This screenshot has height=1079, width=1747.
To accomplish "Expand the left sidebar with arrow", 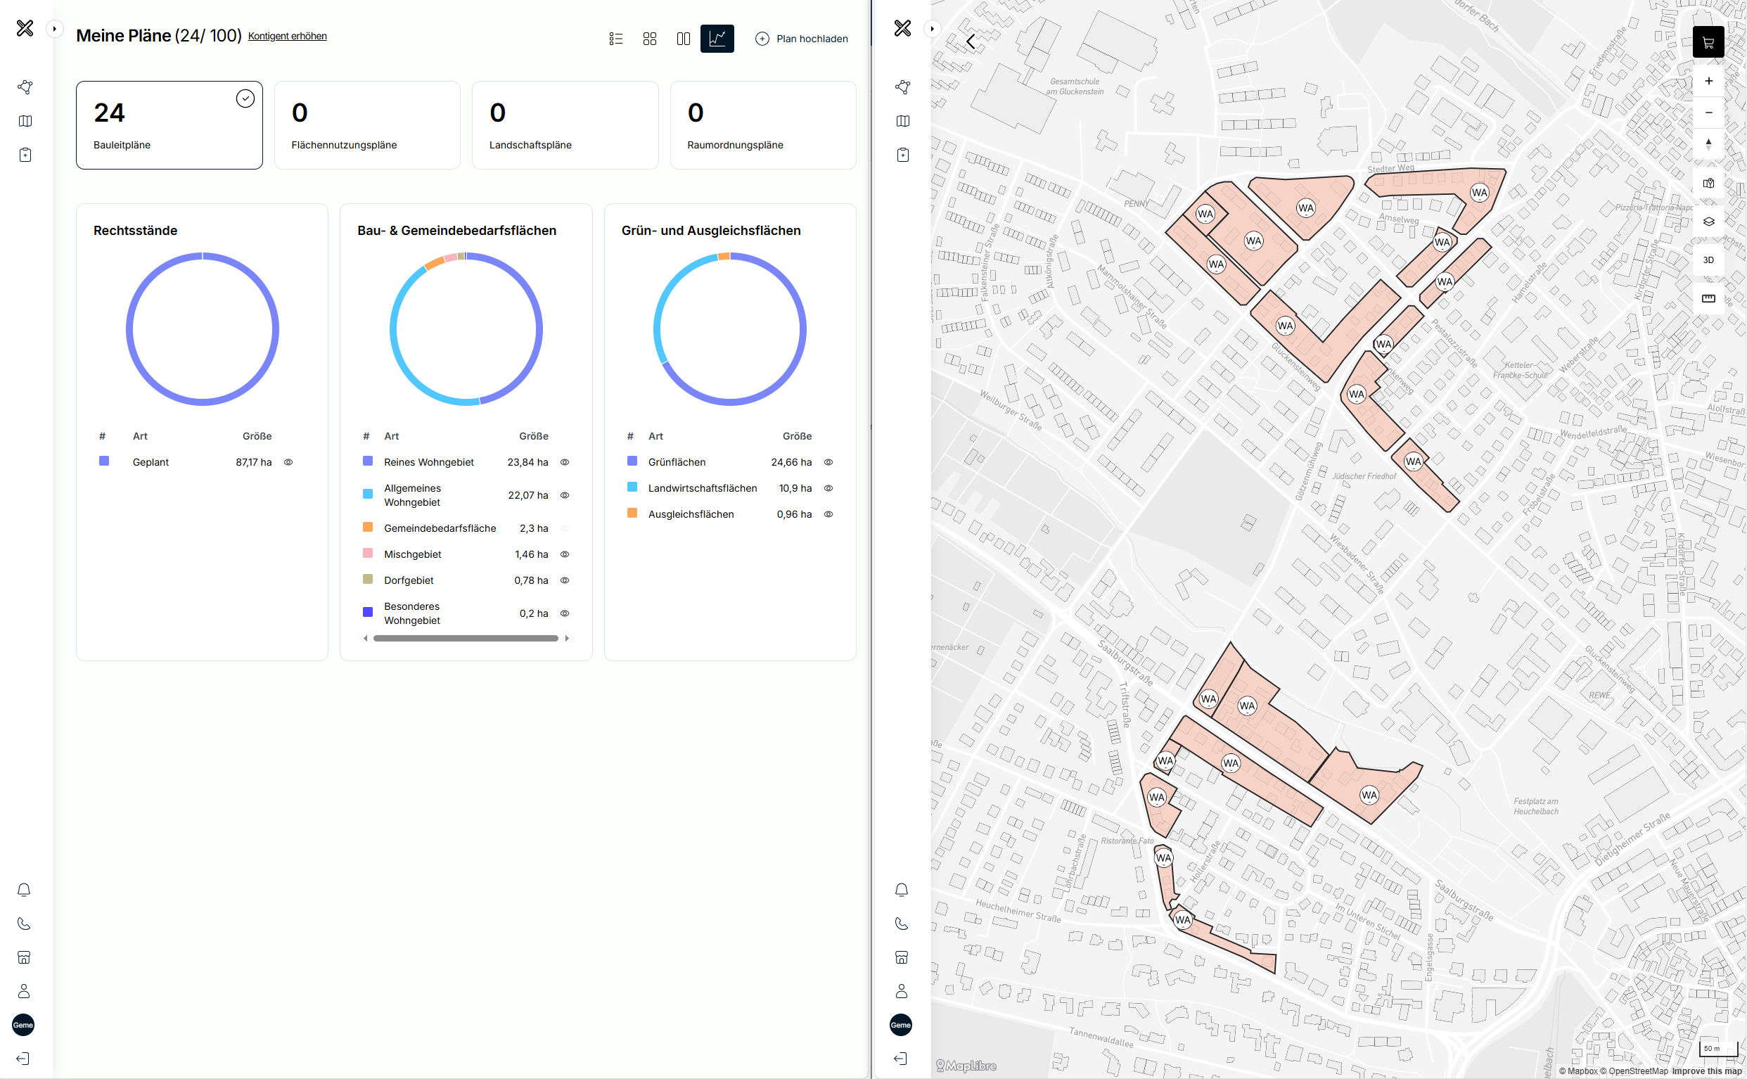I will (x=54, y=30).
